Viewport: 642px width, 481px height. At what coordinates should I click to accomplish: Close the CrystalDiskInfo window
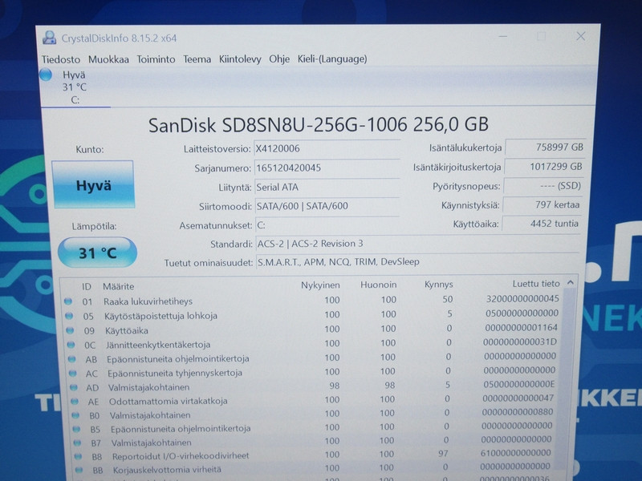580,36
